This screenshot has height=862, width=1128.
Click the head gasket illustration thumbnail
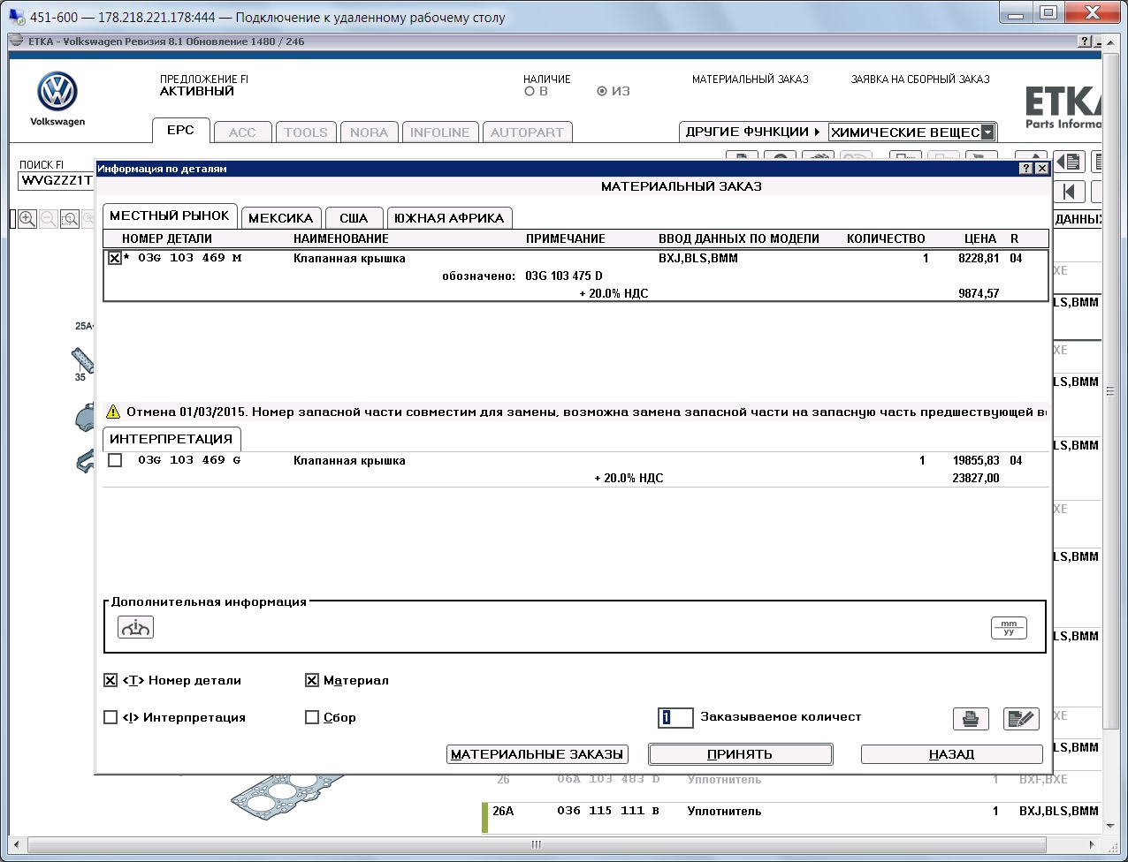click(286, 796)
